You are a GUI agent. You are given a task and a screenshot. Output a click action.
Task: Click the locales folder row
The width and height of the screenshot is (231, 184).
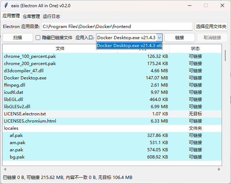pyautogui.click(x=112, y=128)
